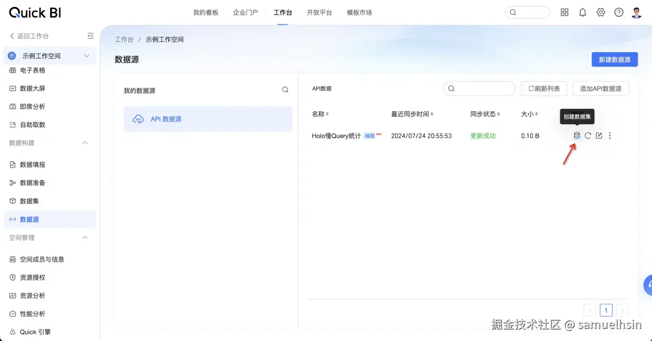Click the previous page arrow
This screenshot has height=341, width=652.
(590, 310)
